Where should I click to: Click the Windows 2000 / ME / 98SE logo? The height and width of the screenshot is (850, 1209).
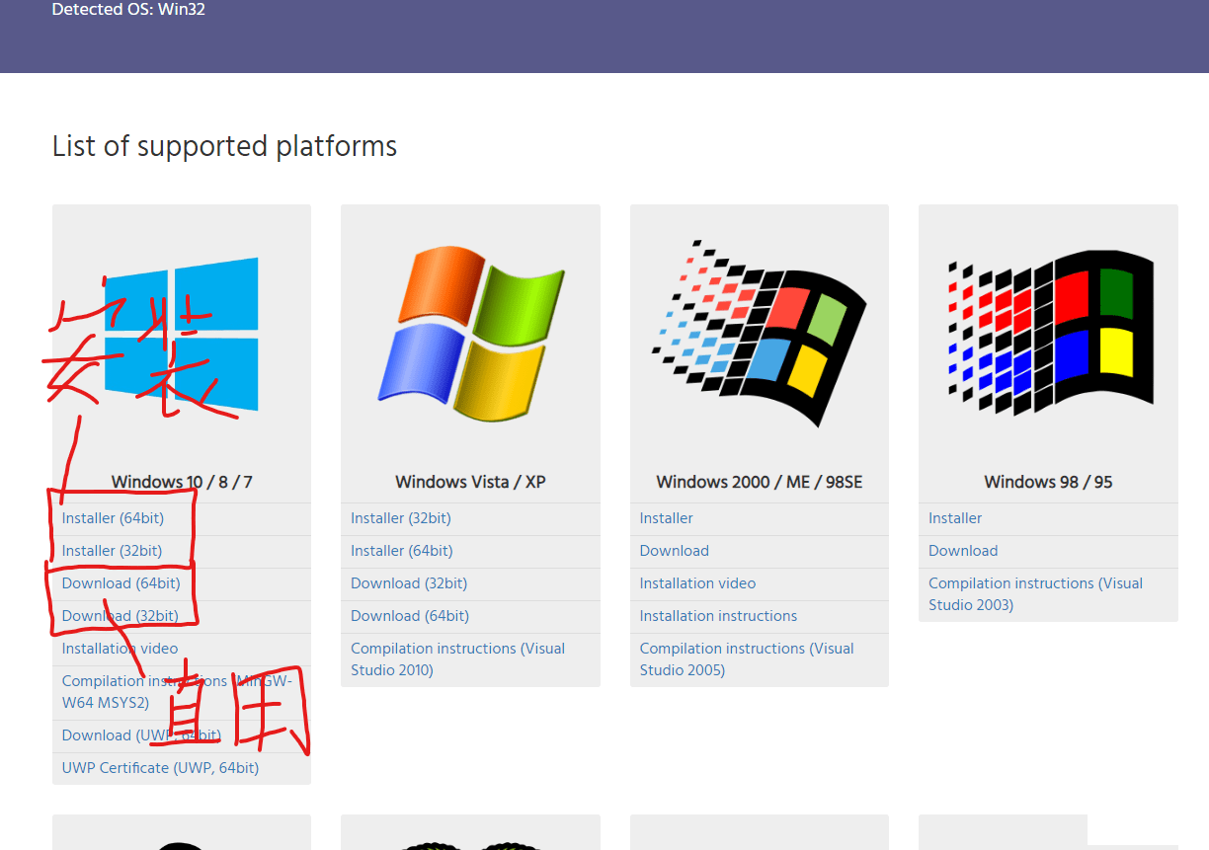pyautogui.click(x=760, y=334)
